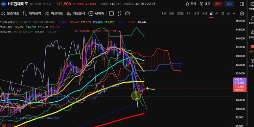Switch to 30분 timeframe

pyautogui.click(x=180, y=13)
